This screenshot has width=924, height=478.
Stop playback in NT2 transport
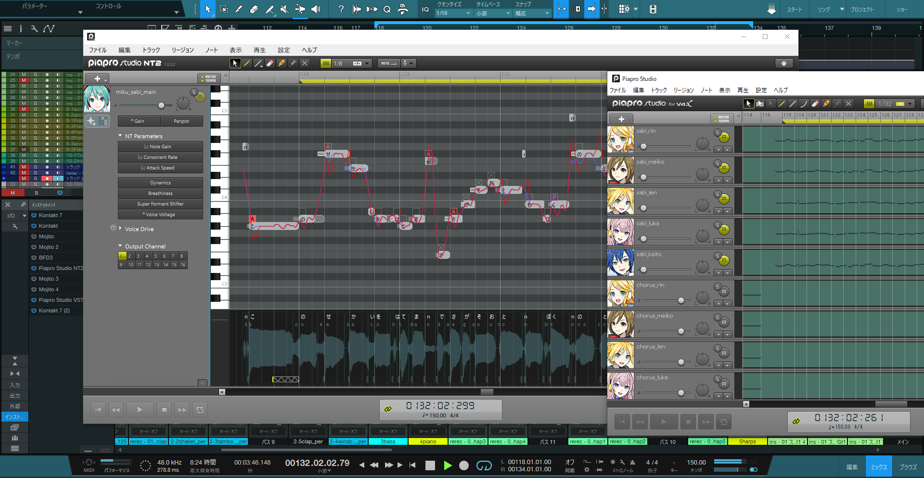[x=164, y=410]
